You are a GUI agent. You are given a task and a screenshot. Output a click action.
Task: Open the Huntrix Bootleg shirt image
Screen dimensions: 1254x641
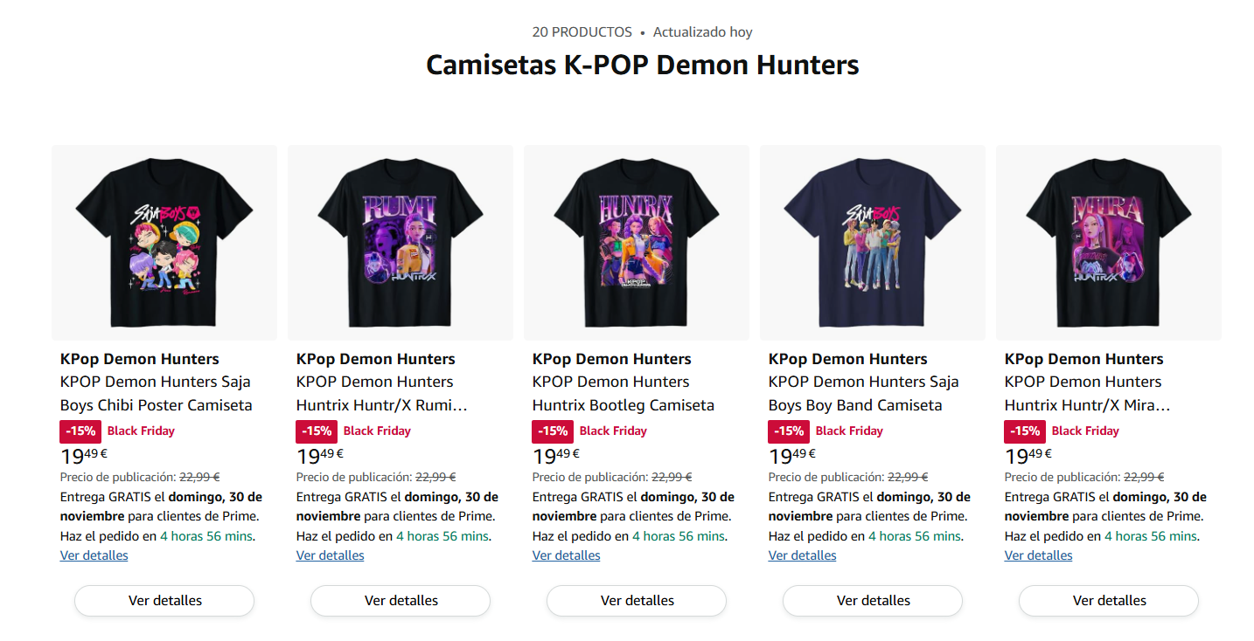tap(637, 243)
